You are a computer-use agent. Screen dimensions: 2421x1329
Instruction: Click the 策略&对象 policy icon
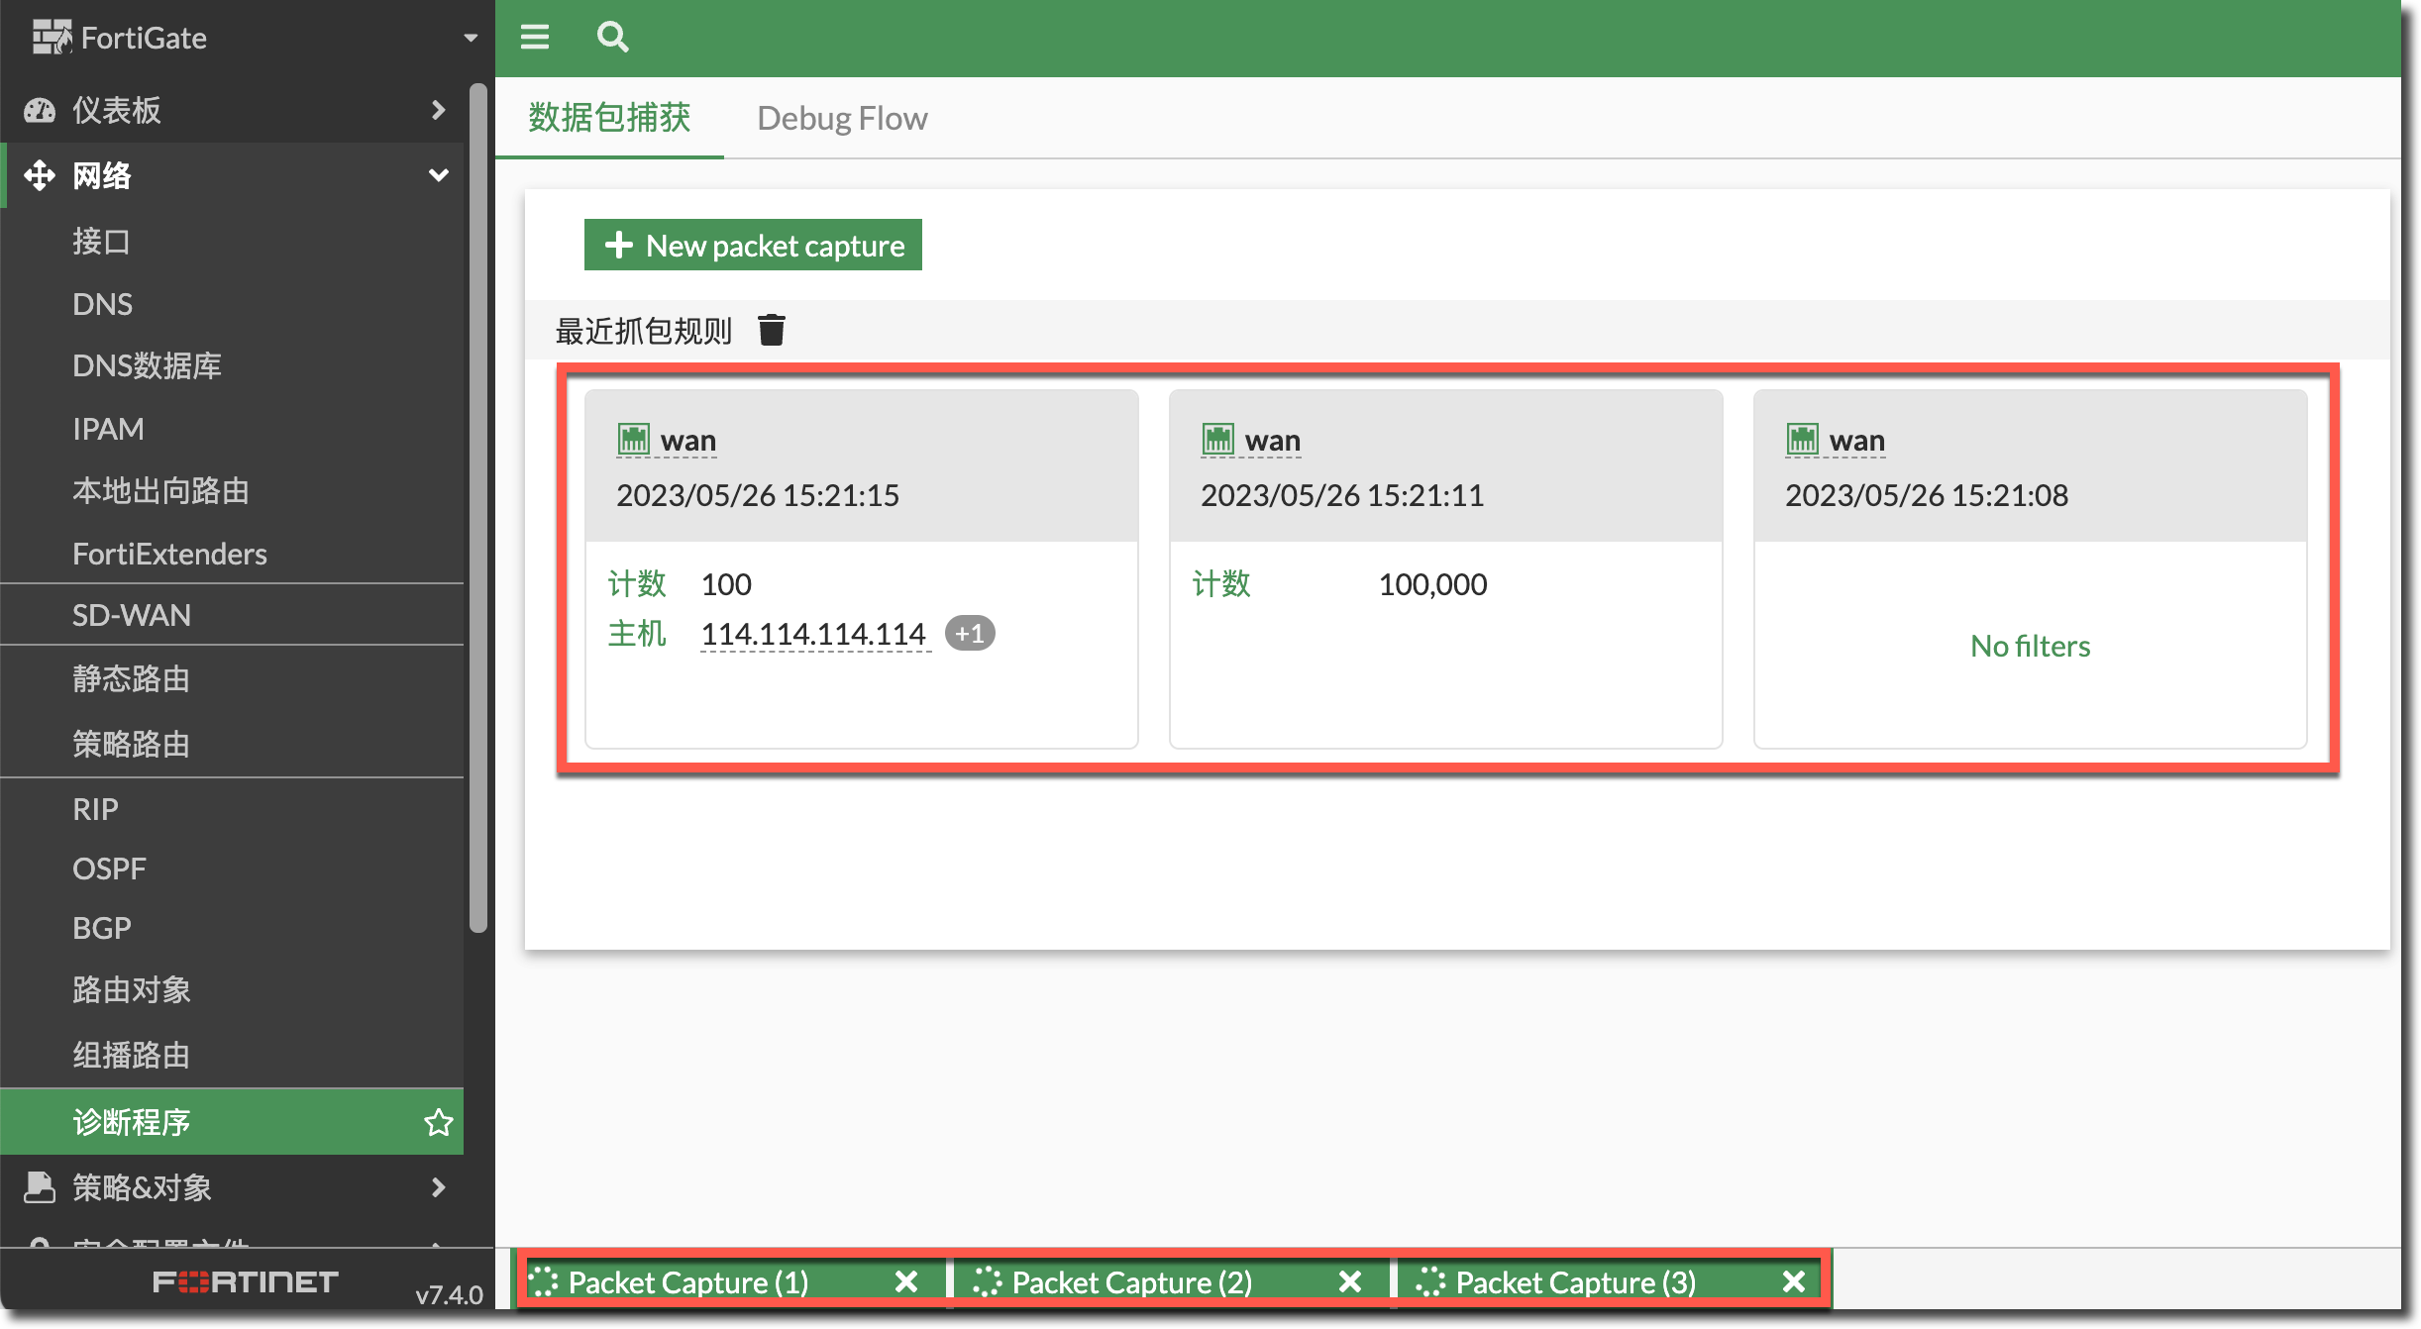[40, 1186]
